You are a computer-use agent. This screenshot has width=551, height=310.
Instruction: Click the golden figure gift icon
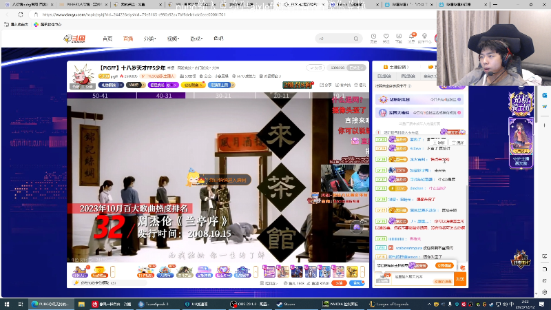coord(352,271)
